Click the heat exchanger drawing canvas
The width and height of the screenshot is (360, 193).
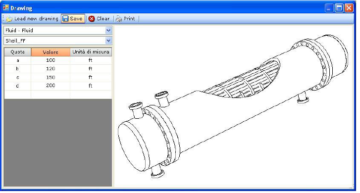pos(234,106)
